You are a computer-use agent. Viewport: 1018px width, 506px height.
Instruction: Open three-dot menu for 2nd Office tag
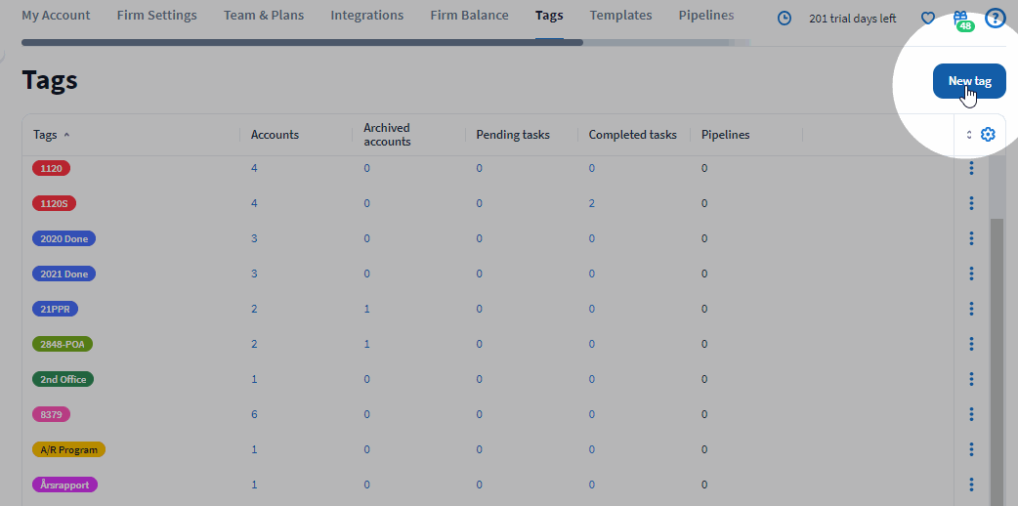tap(971, 379)
